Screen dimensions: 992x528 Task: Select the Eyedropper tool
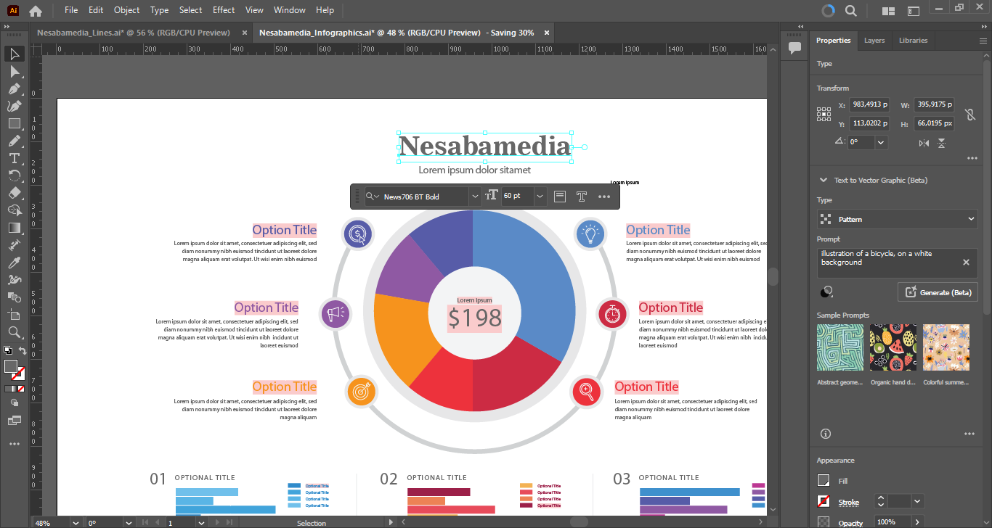14,263
